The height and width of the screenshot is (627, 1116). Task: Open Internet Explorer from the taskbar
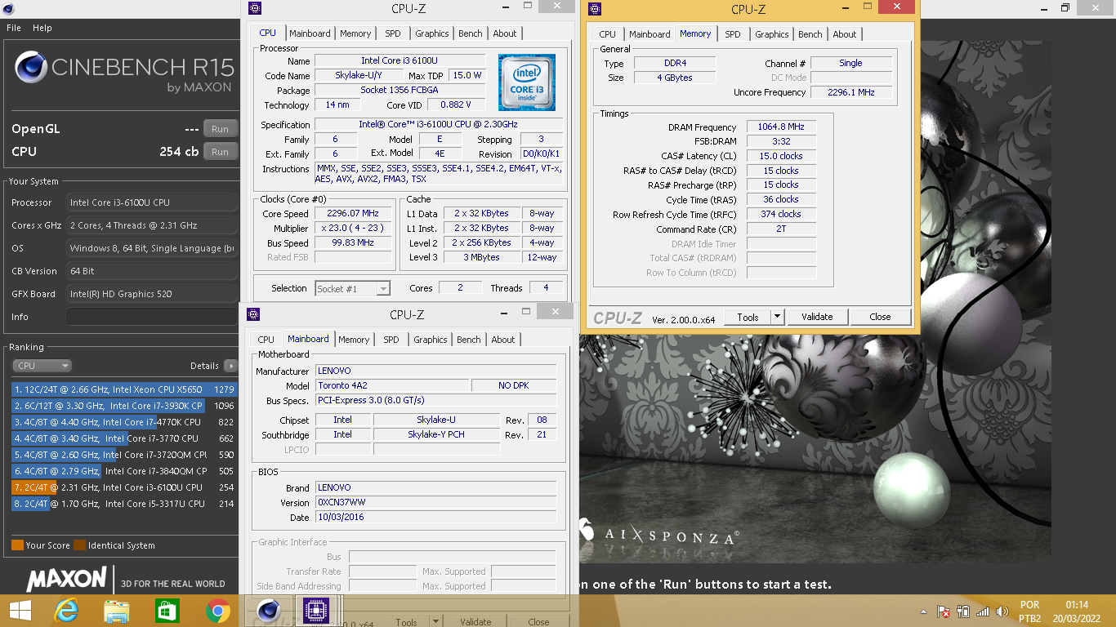[x=66, y=611]
